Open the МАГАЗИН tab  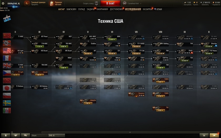[x=71, y=9]
